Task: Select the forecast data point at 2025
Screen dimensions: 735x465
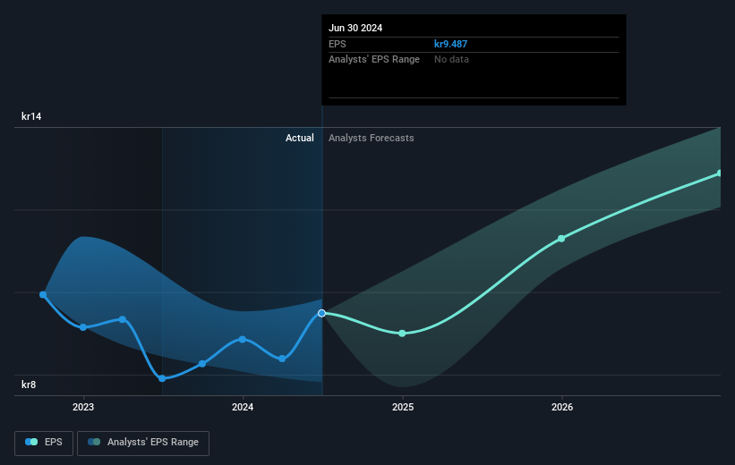Action: coord(402,334)
